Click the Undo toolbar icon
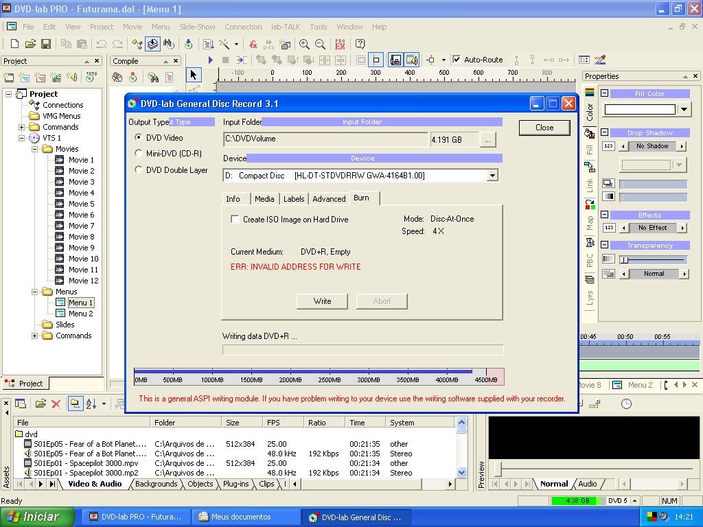 point(102,44)
